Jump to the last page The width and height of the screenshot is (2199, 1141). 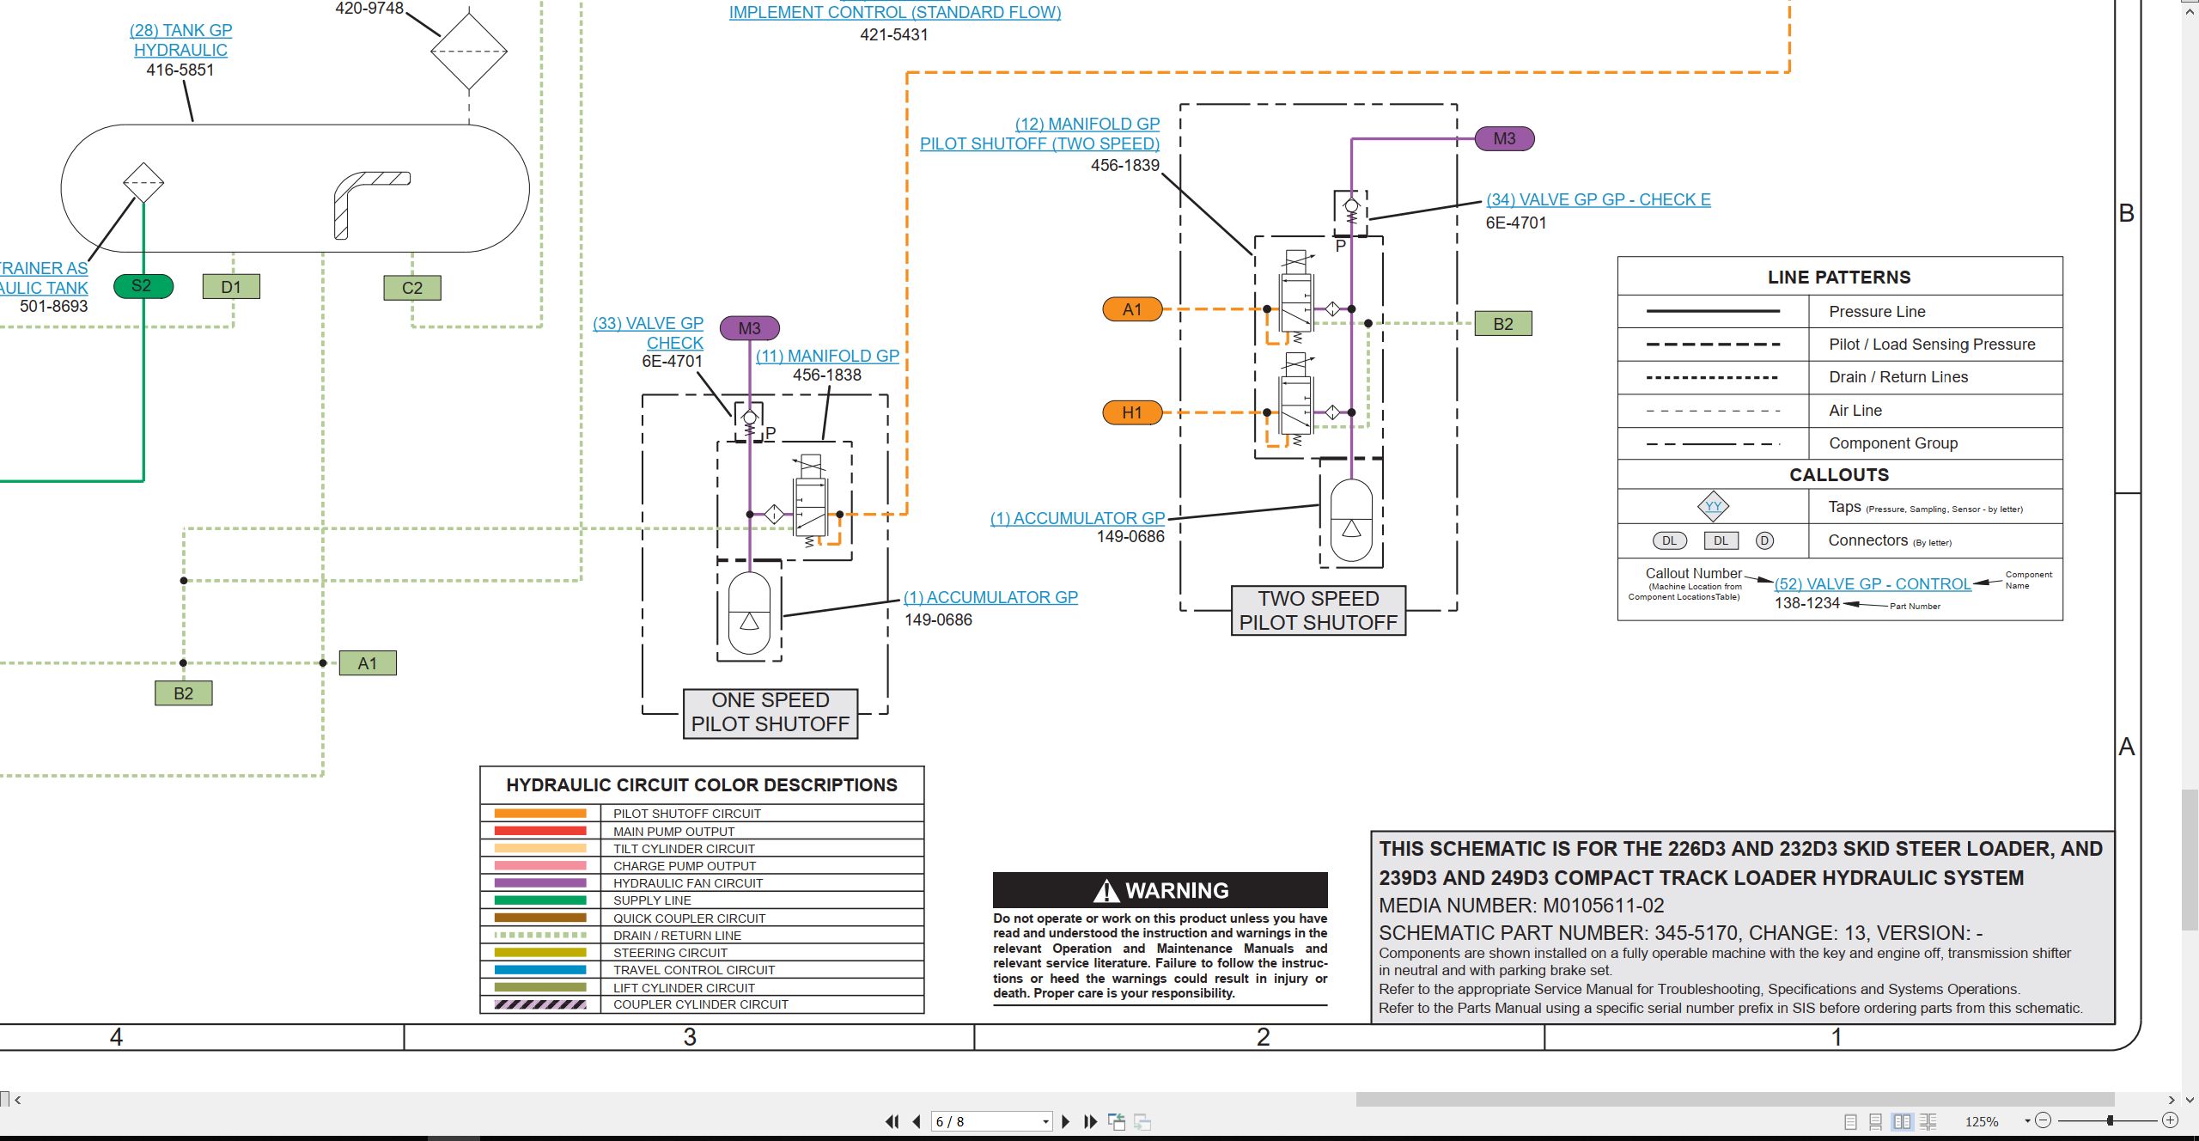(1091, 1121)
